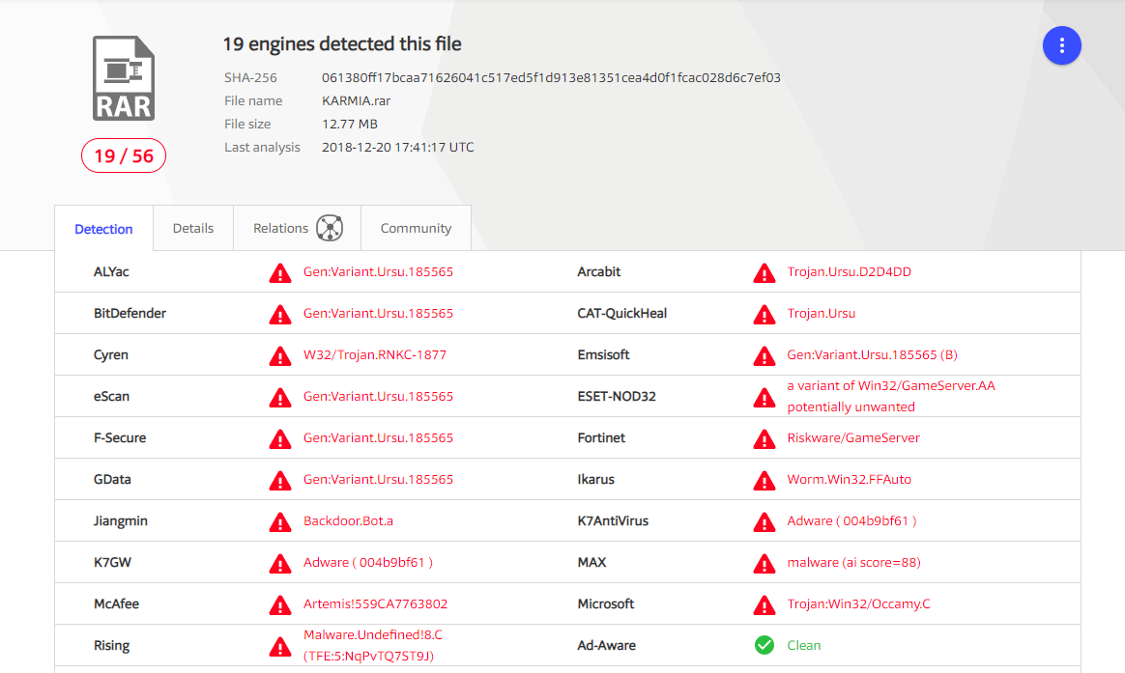Click the warning icon beside Cyren

[280, 356]
